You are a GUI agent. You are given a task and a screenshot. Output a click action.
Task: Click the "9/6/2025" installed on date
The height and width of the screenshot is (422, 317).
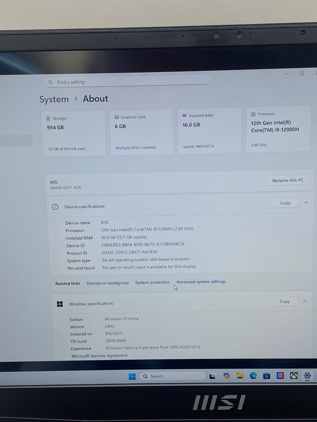pyautogui.click(x=114, y=334)
